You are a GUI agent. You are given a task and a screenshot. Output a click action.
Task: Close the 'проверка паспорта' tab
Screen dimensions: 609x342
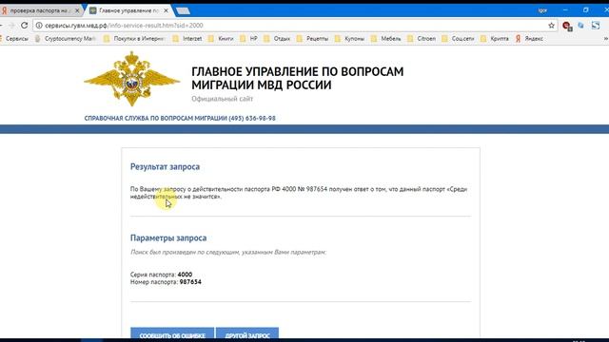[x=77, y=10]
